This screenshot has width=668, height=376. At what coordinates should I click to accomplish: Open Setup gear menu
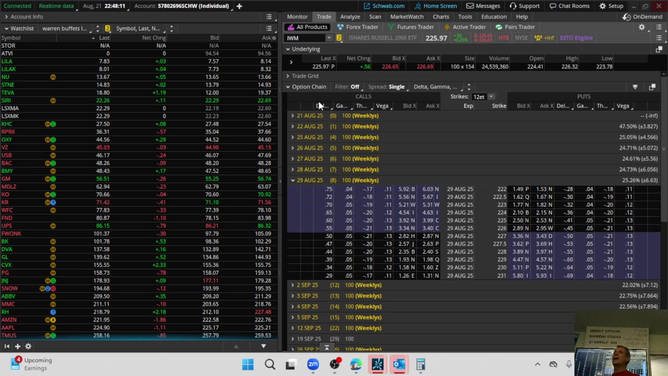coord(611,6)
